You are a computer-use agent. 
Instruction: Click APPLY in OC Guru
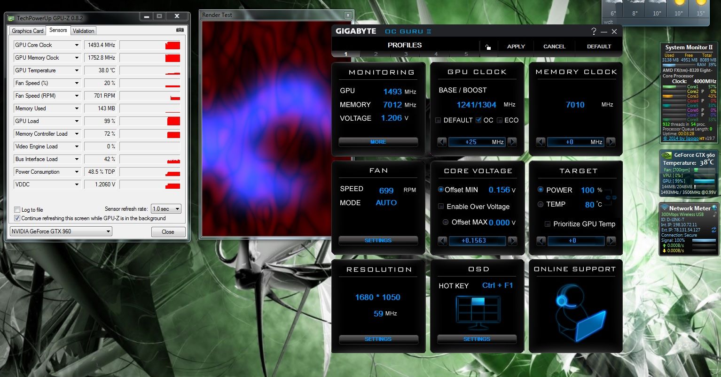click(516, 46)
